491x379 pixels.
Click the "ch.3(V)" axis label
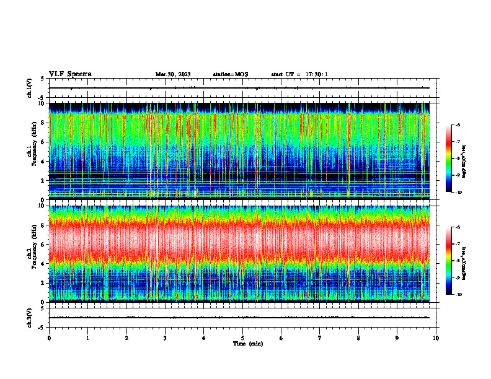coord(29,318)
